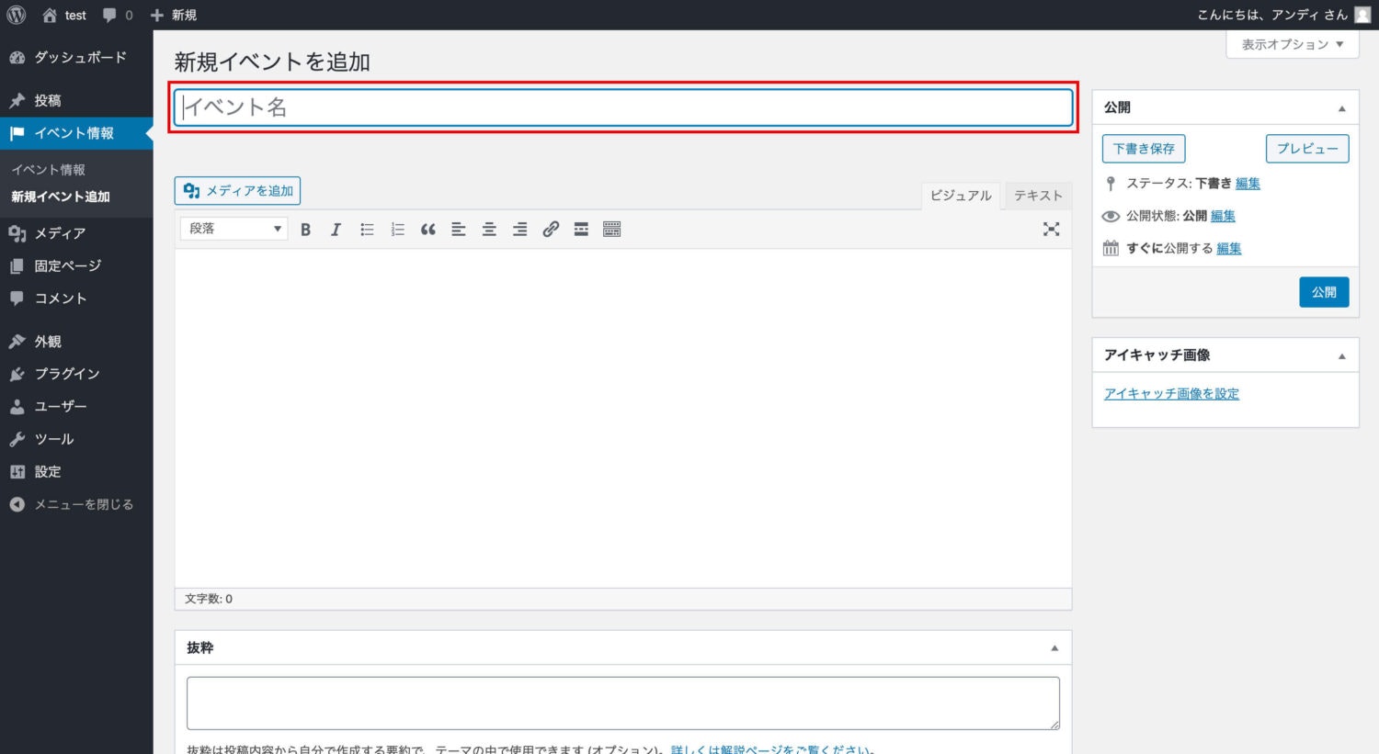The image size is (1379, 754).
Task: Edit the すぐに公開する schedule
Action: point(1229,249)
